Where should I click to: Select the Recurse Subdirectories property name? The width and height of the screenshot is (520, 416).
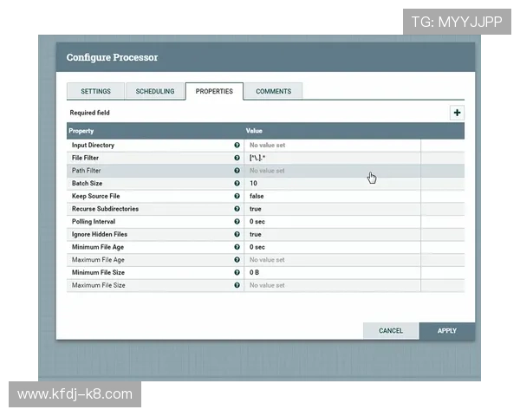[105, 209]
